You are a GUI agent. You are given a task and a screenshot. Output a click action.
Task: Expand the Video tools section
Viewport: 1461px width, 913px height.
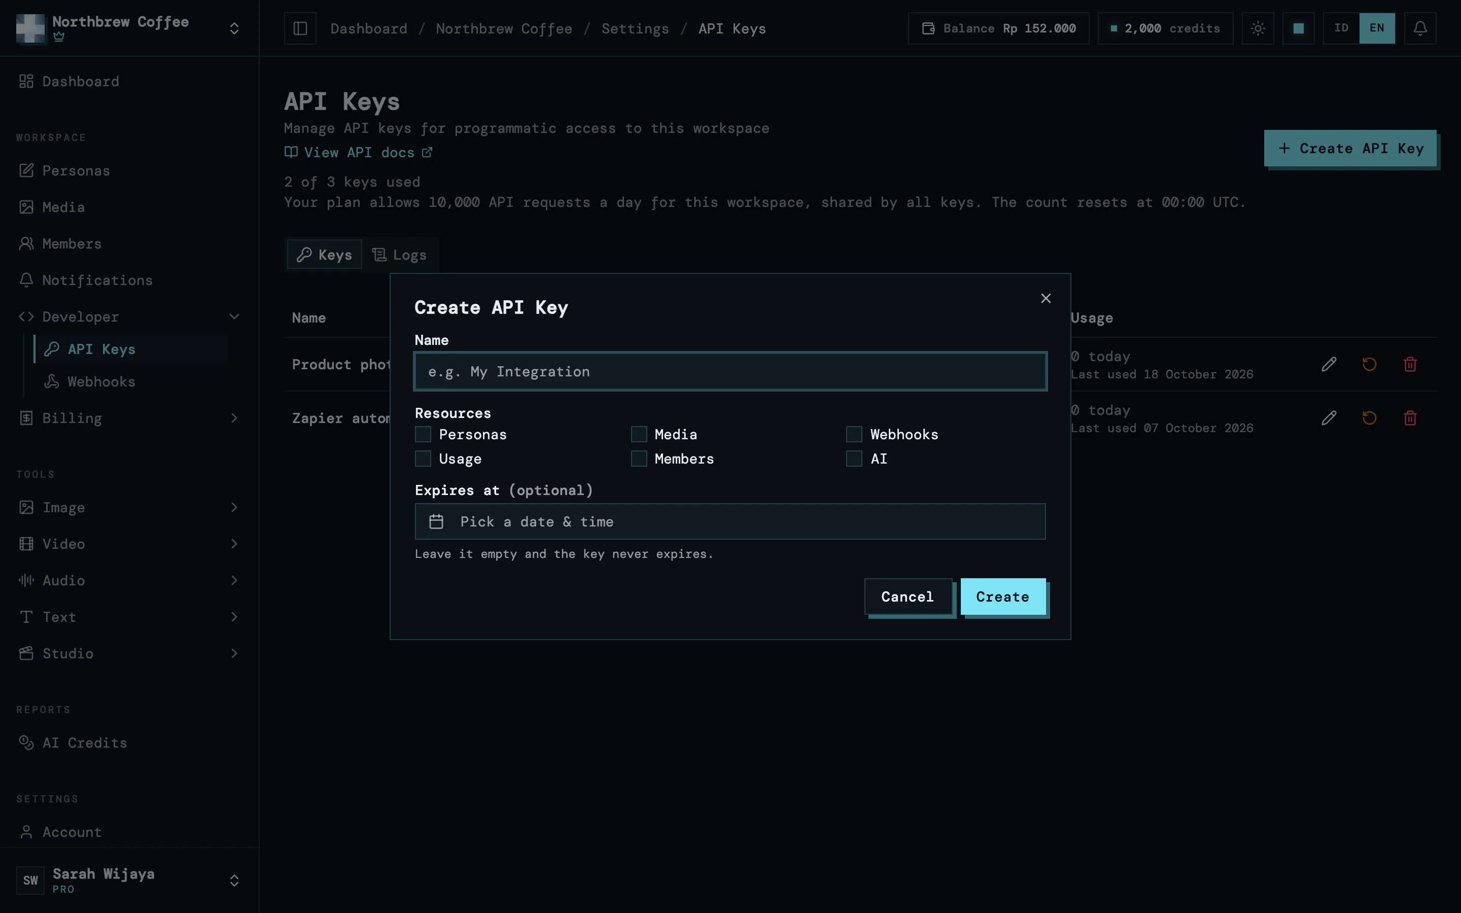point(129,544)
